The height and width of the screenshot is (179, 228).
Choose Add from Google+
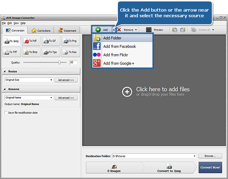pos(122,63)
